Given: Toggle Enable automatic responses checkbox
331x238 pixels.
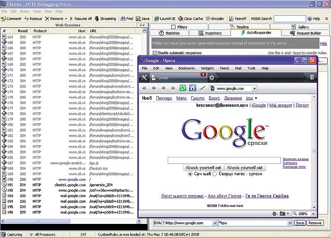Looking at the screenshot, I should point(155,53).
